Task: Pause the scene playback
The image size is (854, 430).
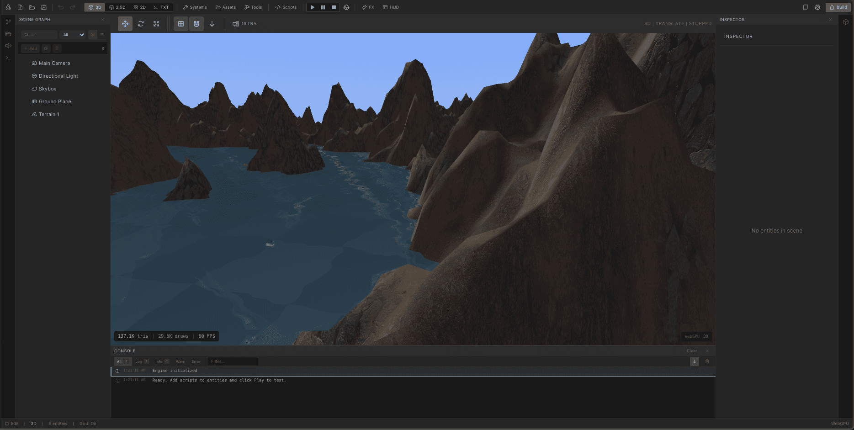Action: click(x=323, y=7)
